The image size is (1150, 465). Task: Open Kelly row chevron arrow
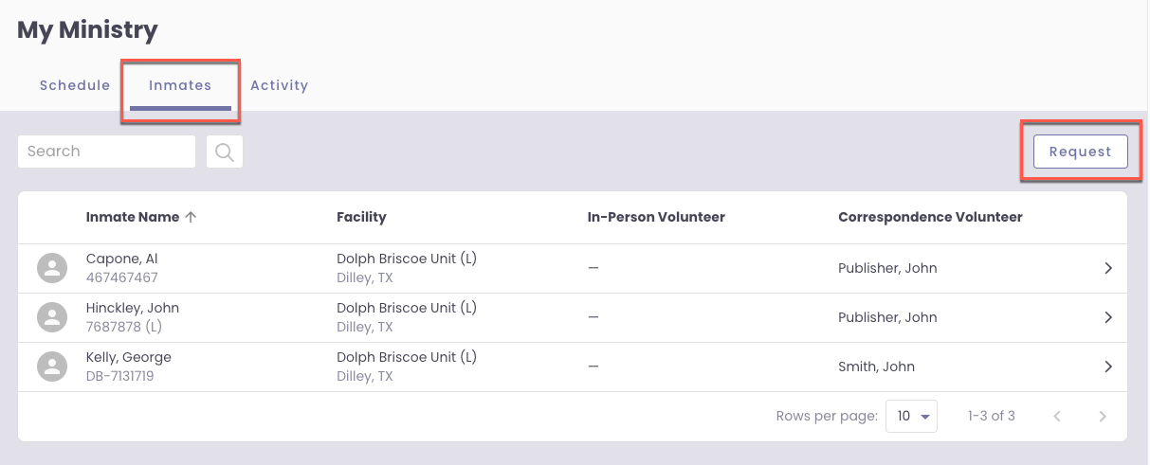click(1107, 367)
